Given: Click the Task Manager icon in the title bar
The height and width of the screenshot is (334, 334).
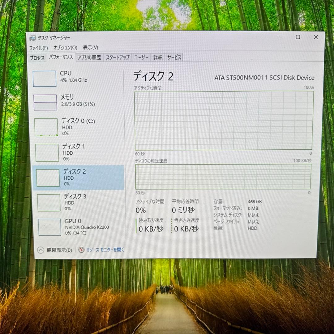Looking at the screenshot, I should coord(33,37).
